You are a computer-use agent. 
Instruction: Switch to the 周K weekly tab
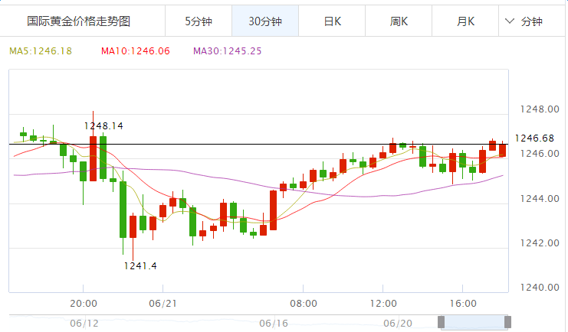[399, 21]
